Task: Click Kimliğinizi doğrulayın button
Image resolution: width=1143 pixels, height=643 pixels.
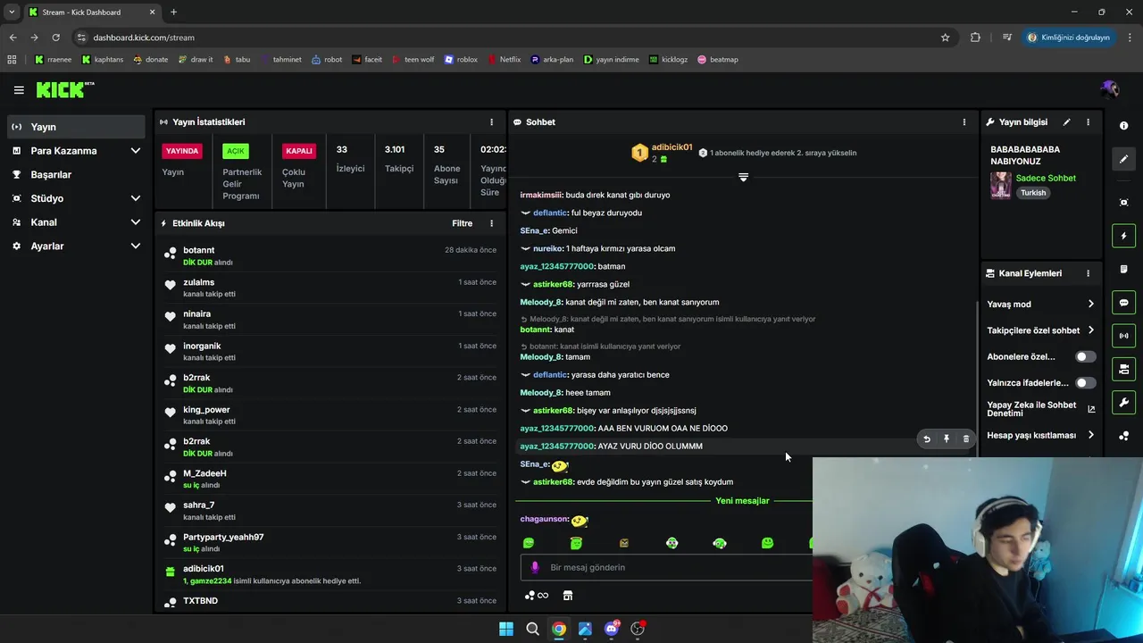Action: coord(1069,38)
